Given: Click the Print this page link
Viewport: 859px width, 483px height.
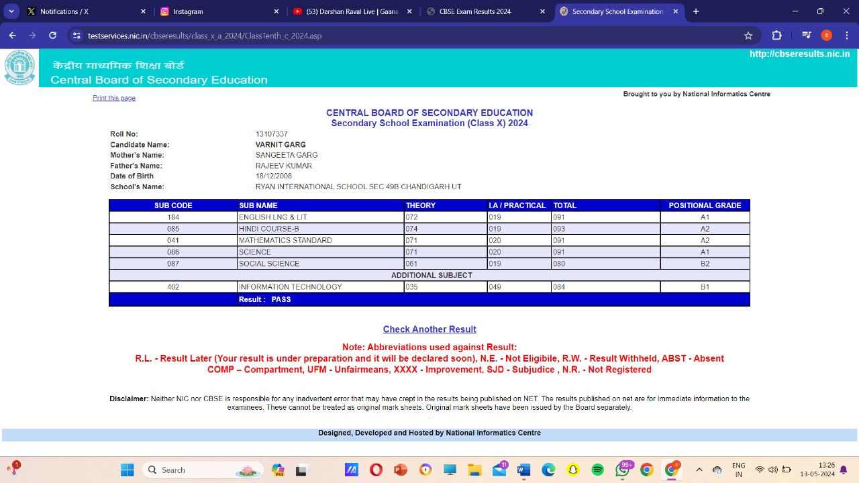Looking at the screenshot, I should point(114,98).
